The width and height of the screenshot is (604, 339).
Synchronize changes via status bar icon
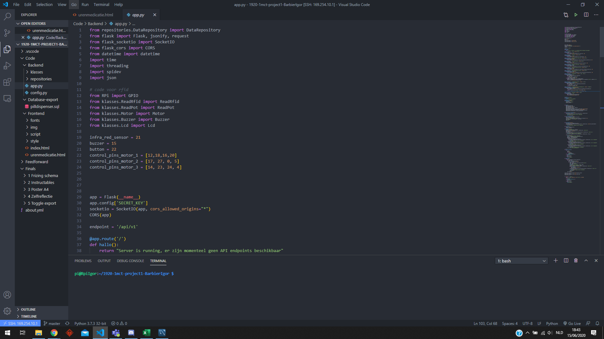(x=67, y=323)
